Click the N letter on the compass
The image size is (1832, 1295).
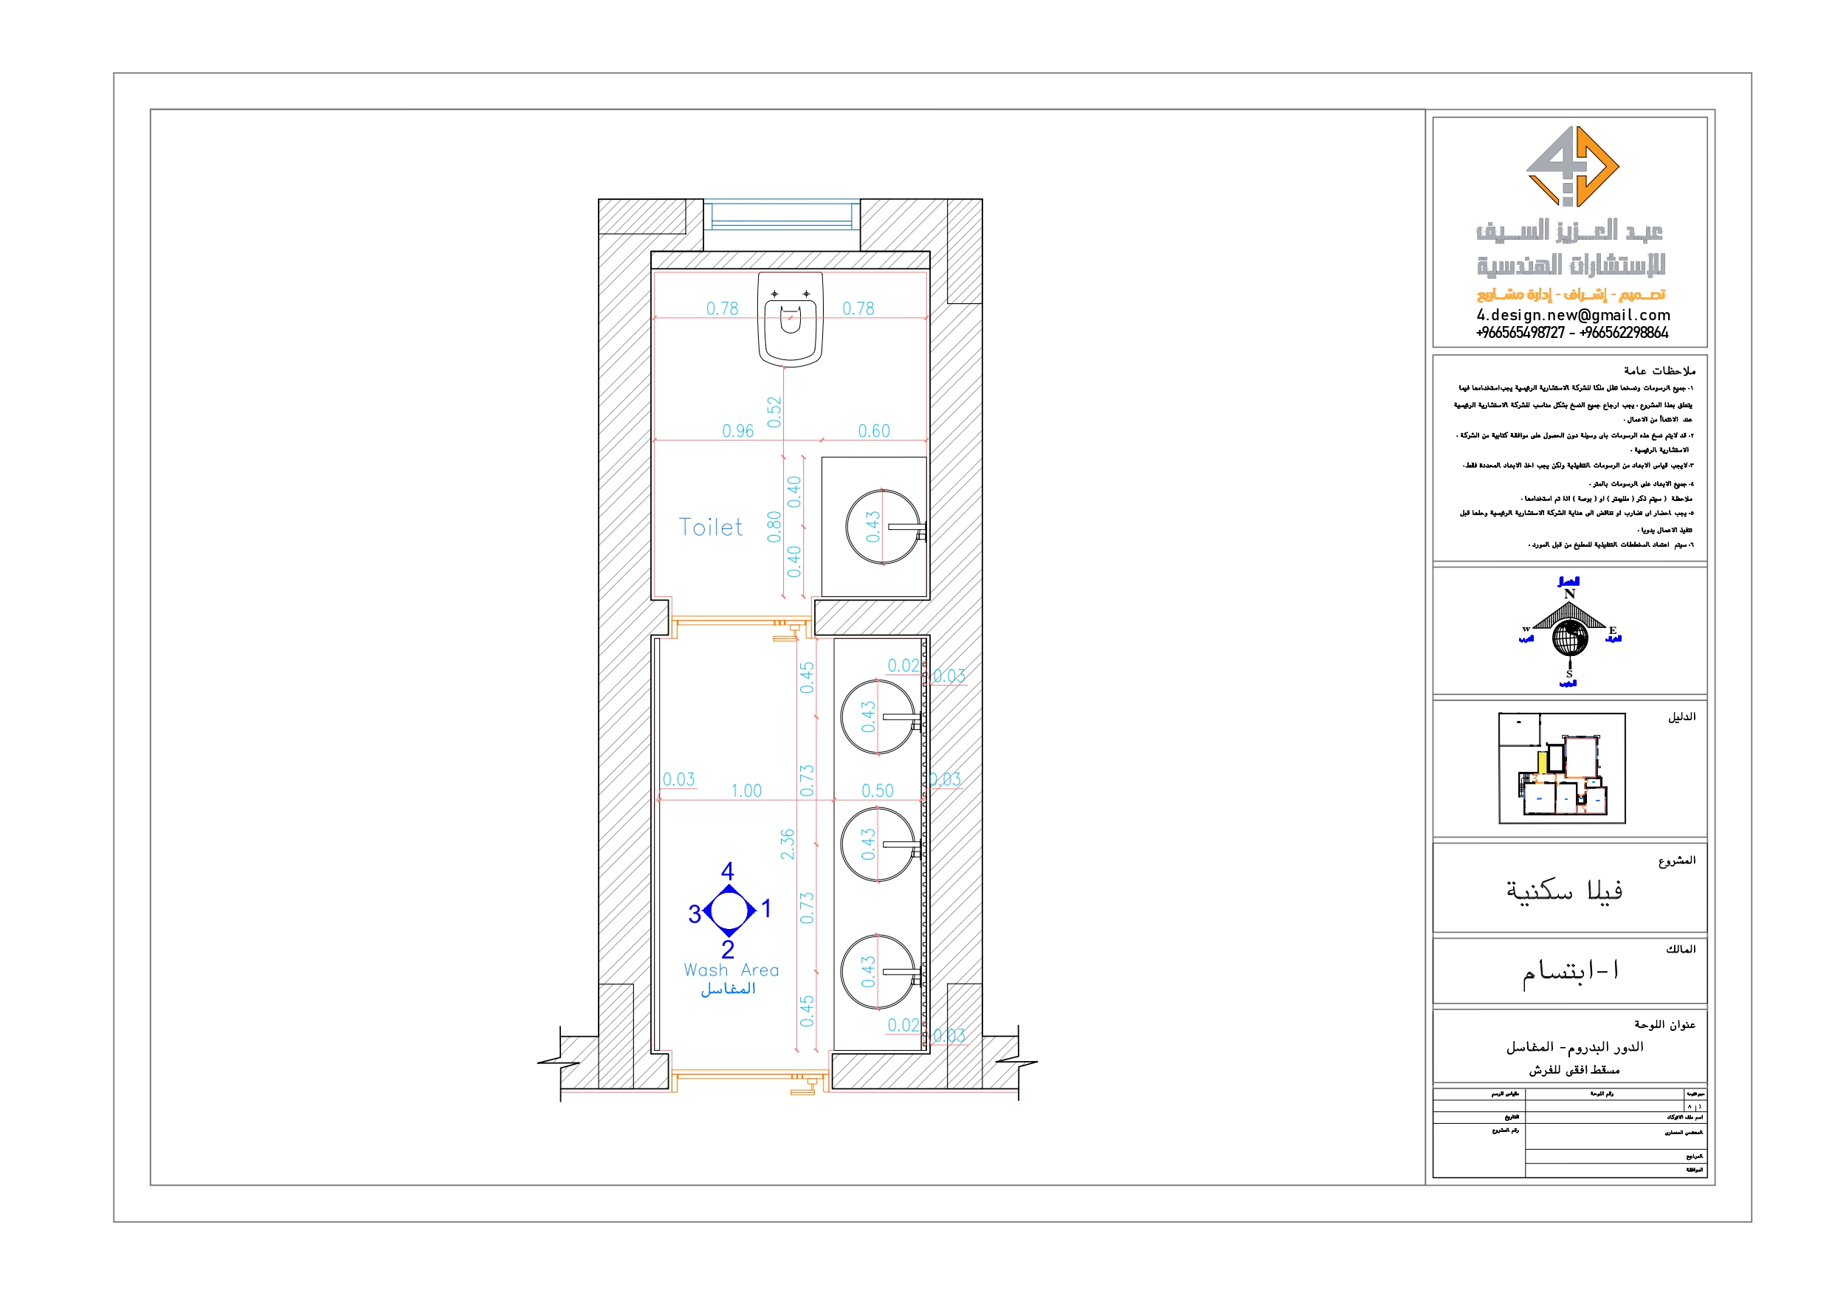(1569, 594)
